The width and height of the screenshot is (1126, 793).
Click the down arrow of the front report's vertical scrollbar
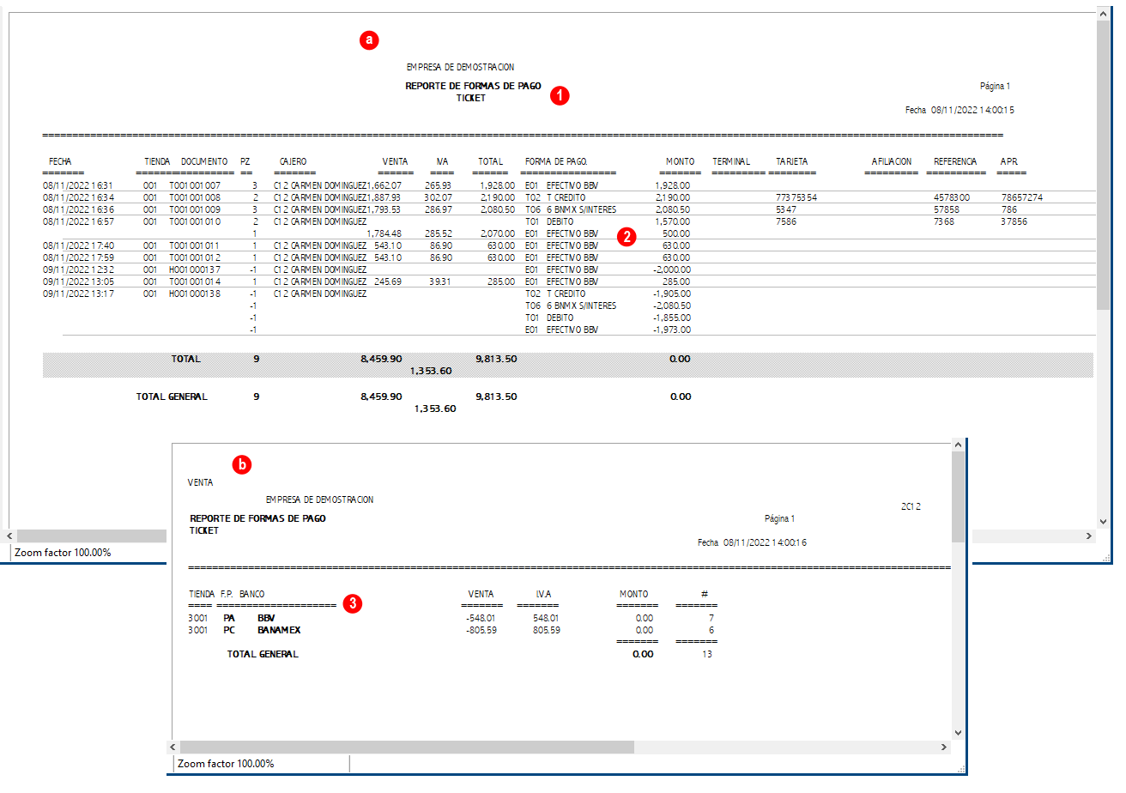point(959,733)
